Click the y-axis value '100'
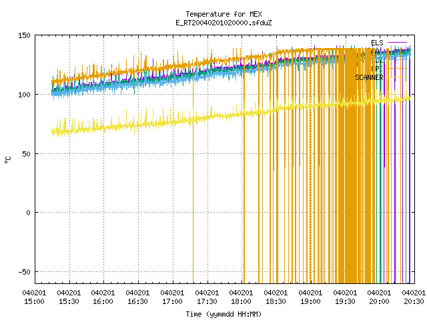 click(24, 95)
